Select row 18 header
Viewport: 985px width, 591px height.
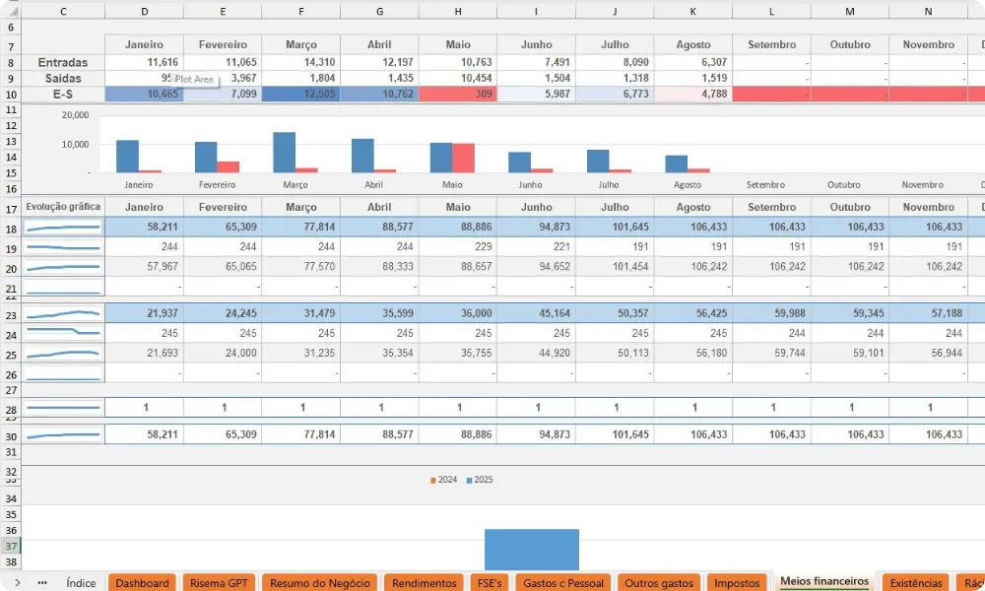pos(11,229)
